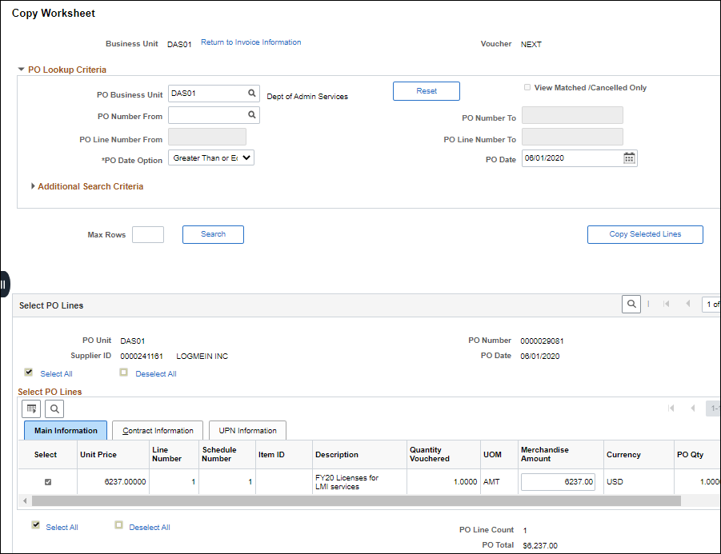Check the upper Select All checkbox
Viewport: 721px width, 554px height.
[29, 373]
